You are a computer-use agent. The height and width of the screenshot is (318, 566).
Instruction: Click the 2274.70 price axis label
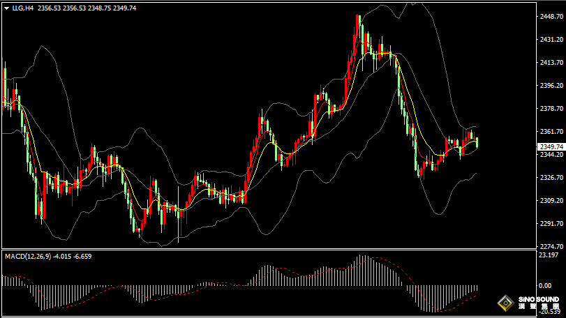click(551, 246)
